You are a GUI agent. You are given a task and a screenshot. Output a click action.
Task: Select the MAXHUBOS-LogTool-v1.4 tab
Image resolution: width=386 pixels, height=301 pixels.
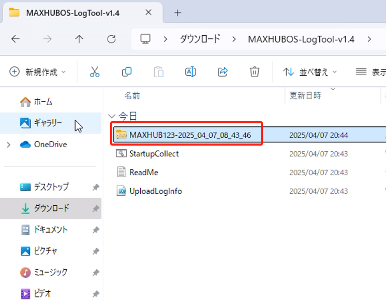pyautogui.click(x=82, y=12)
